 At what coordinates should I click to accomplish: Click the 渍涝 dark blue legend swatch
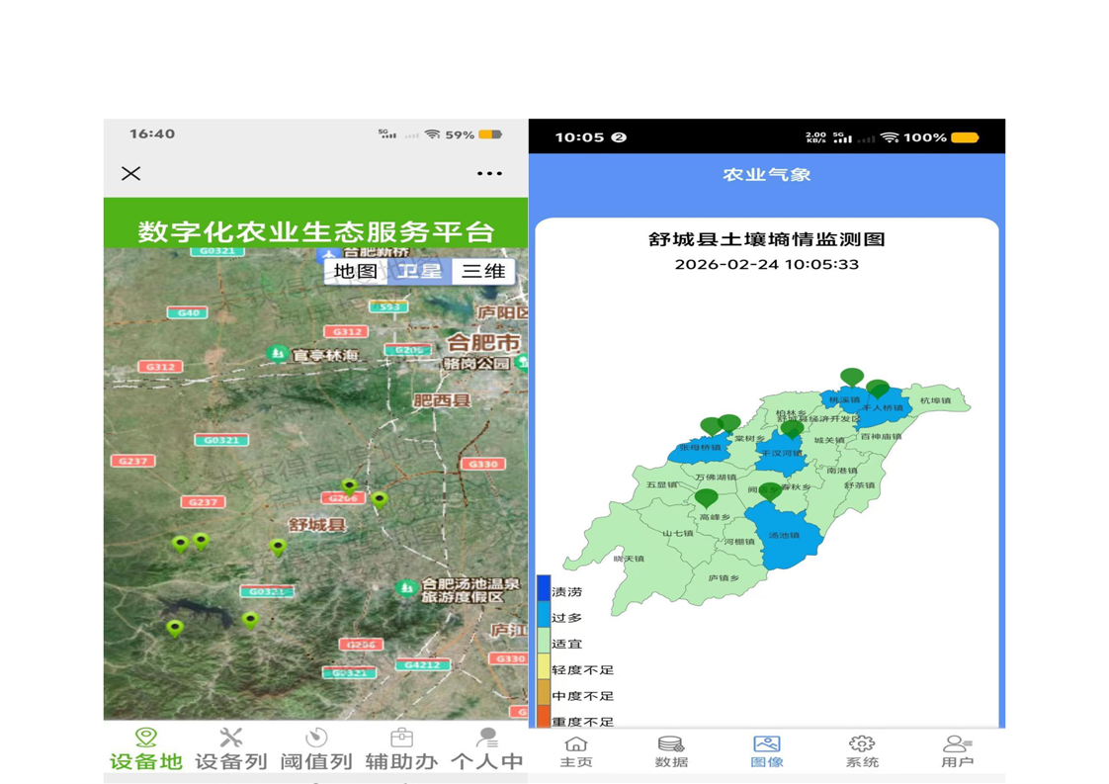544,588
